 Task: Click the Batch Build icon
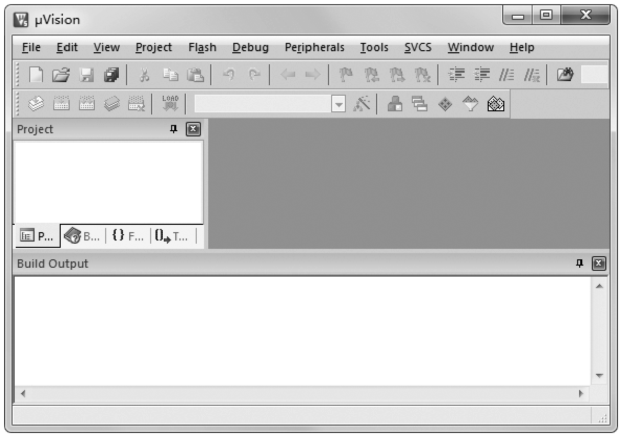click(x=112, y=104)
